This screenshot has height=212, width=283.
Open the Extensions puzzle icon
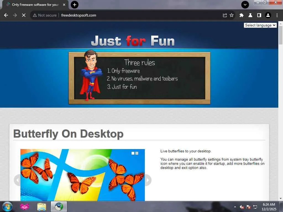click(x=242, y=15)
